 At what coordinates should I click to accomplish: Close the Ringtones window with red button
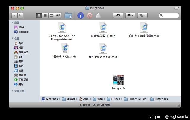12,8
